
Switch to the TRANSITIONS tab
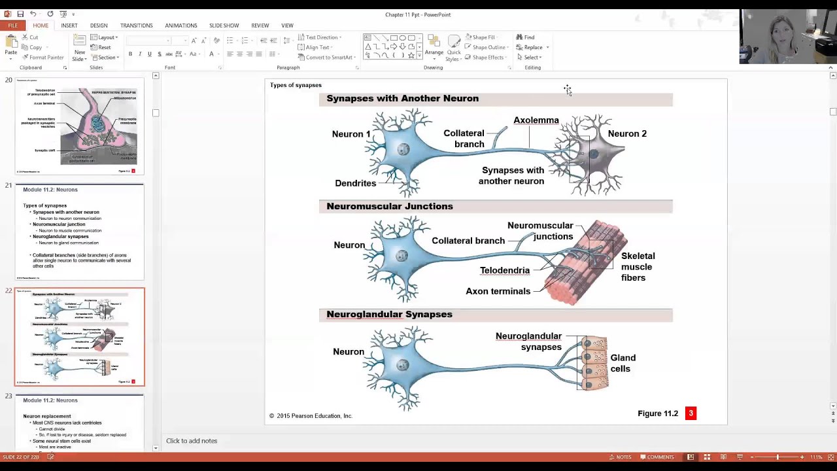coord(136,26)
